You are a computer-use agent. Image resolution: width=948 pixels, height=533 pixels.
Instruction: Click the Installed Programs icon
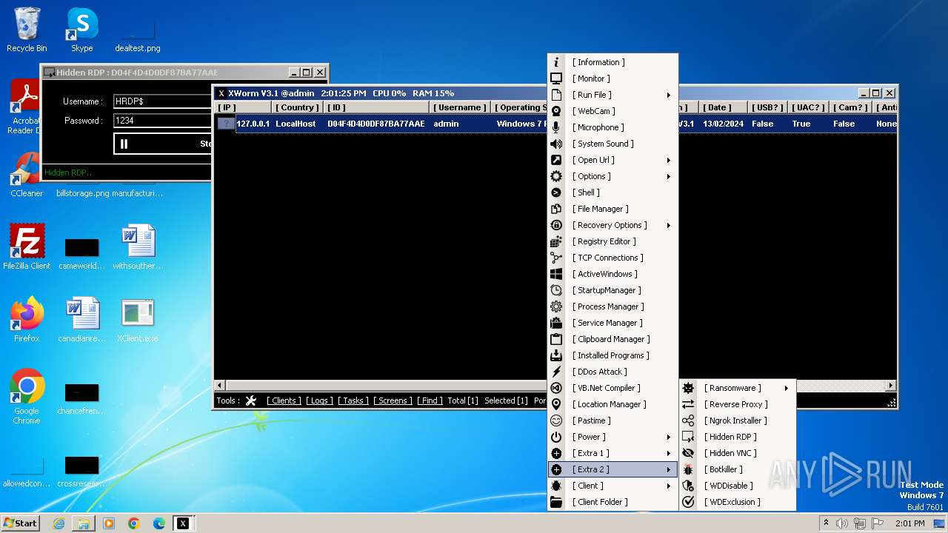pos(556,355)
